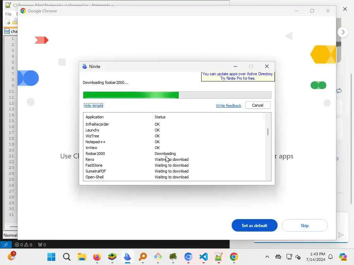Open File Explorer from the taskbar
354x265 pixels.
[x=82, y=257]
